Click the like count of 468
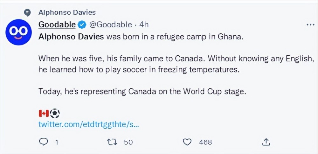Screen dimensions: 318x154 pyautogui.click(x=205, y=142)
